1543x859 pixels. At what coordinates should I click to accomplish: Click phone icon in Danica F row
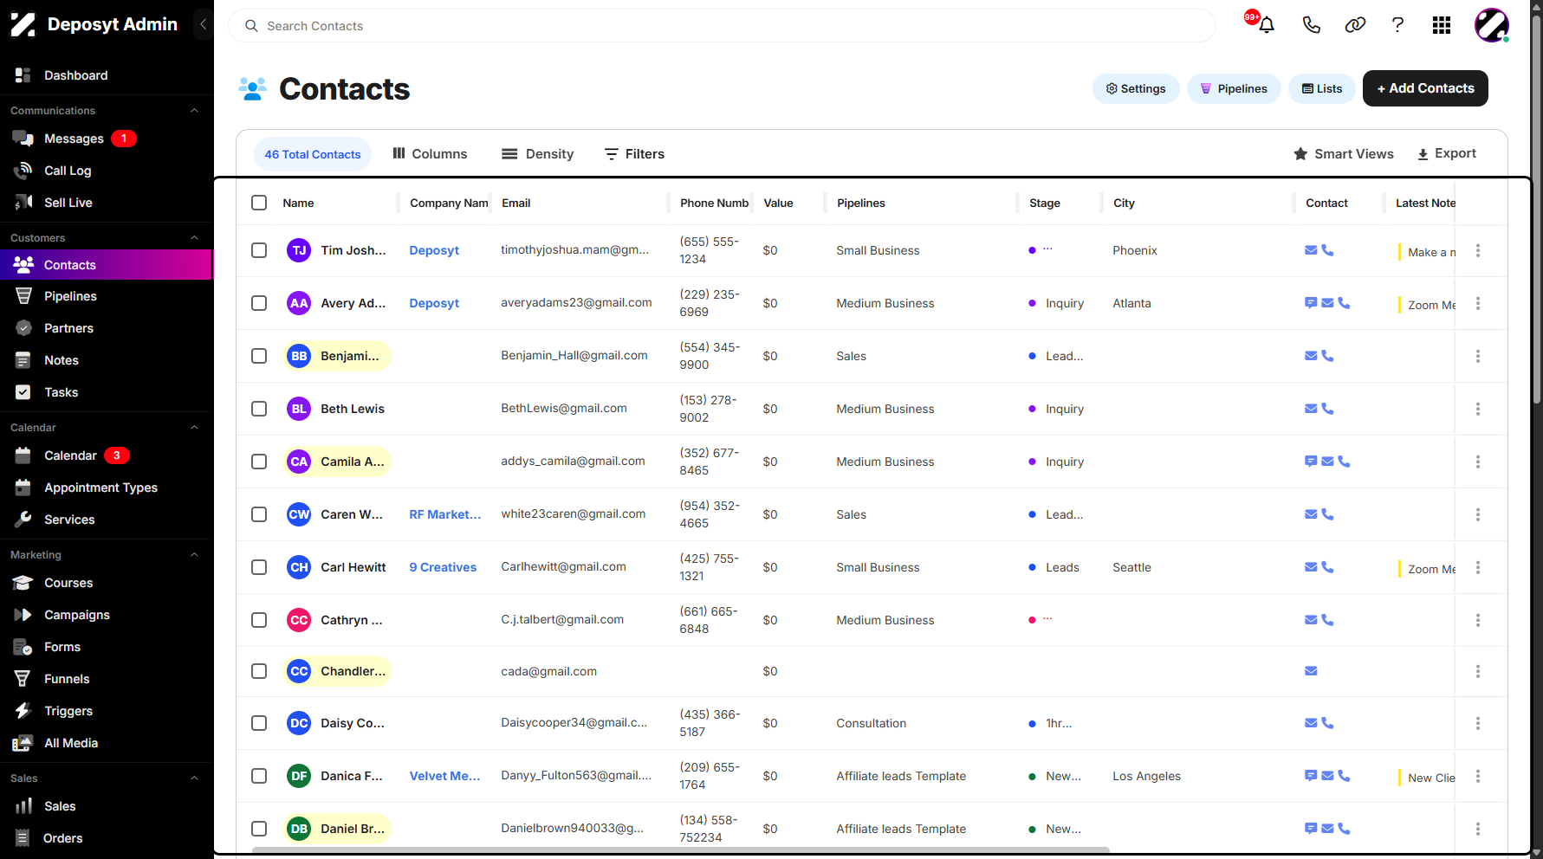1344,776
